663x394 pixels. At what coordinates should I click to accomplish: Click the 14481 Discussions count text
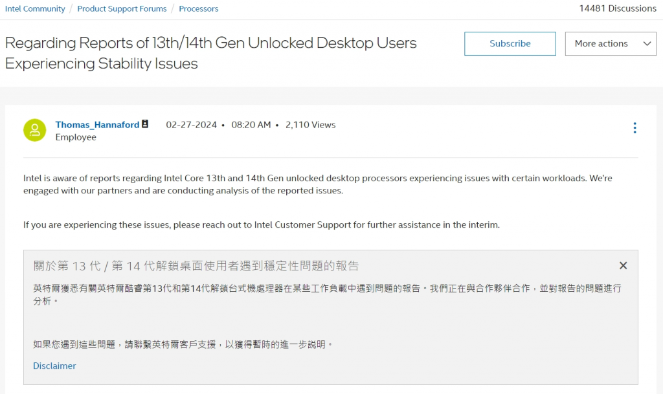click(617, 8)
